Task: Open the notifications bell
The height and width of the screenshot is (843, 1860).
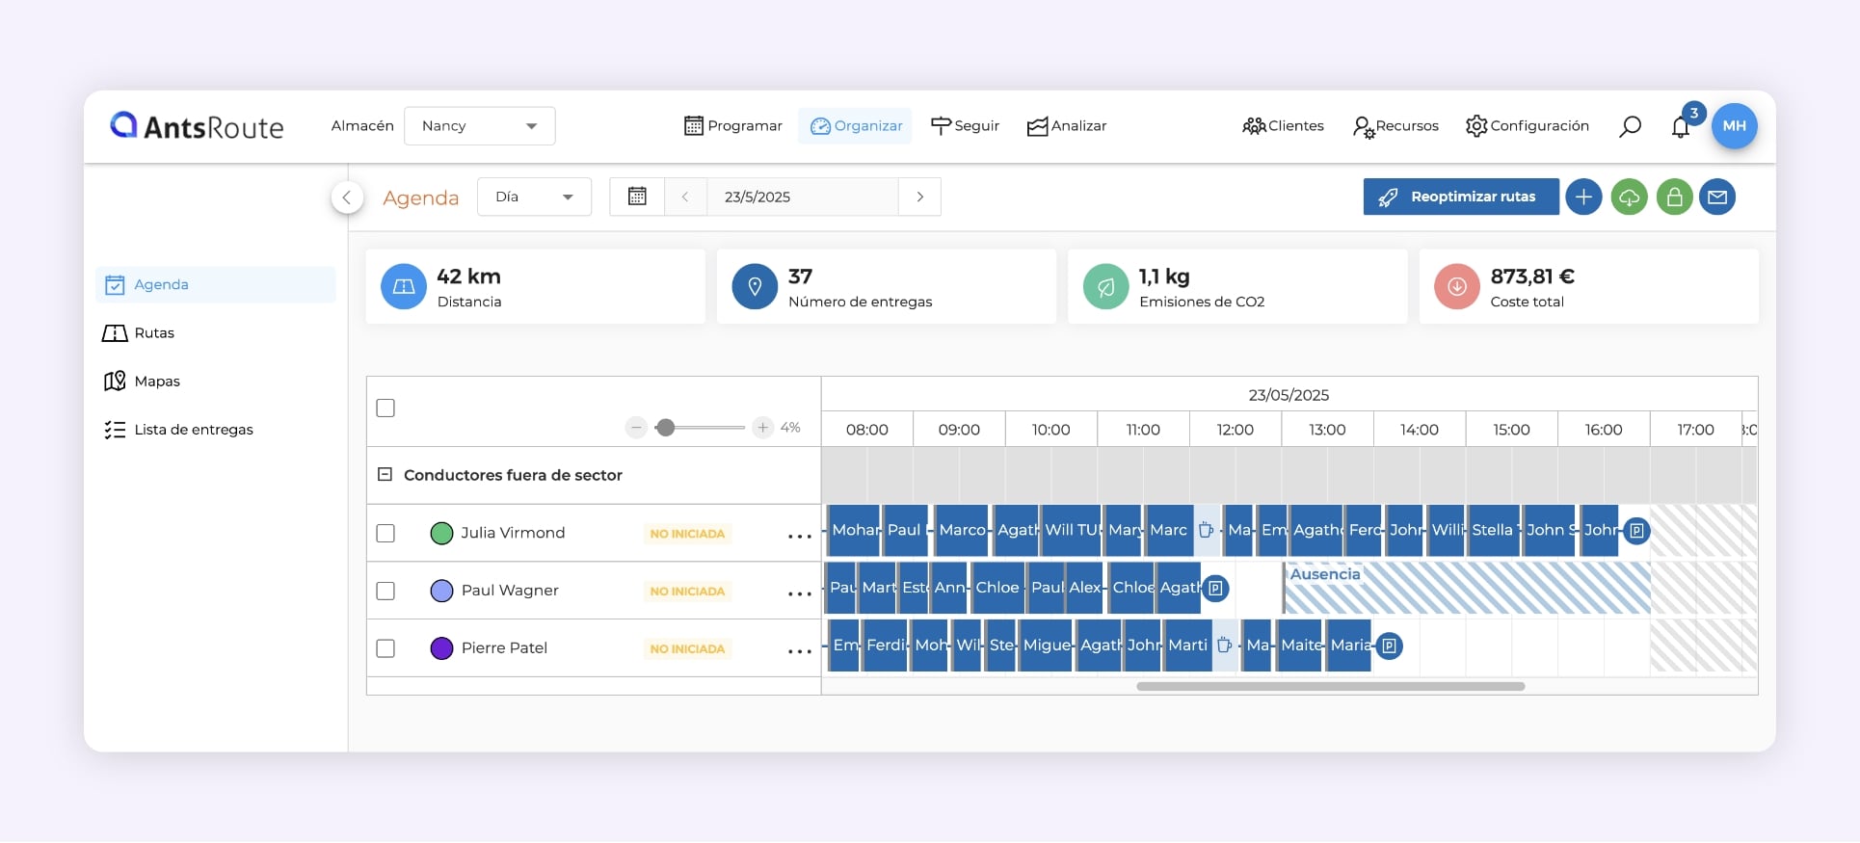Action: 1681,127
